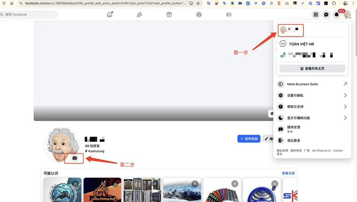Click the moon icon beside 显示与辅助功能
The width and height of the screenshot is (357, 202).
281,118
